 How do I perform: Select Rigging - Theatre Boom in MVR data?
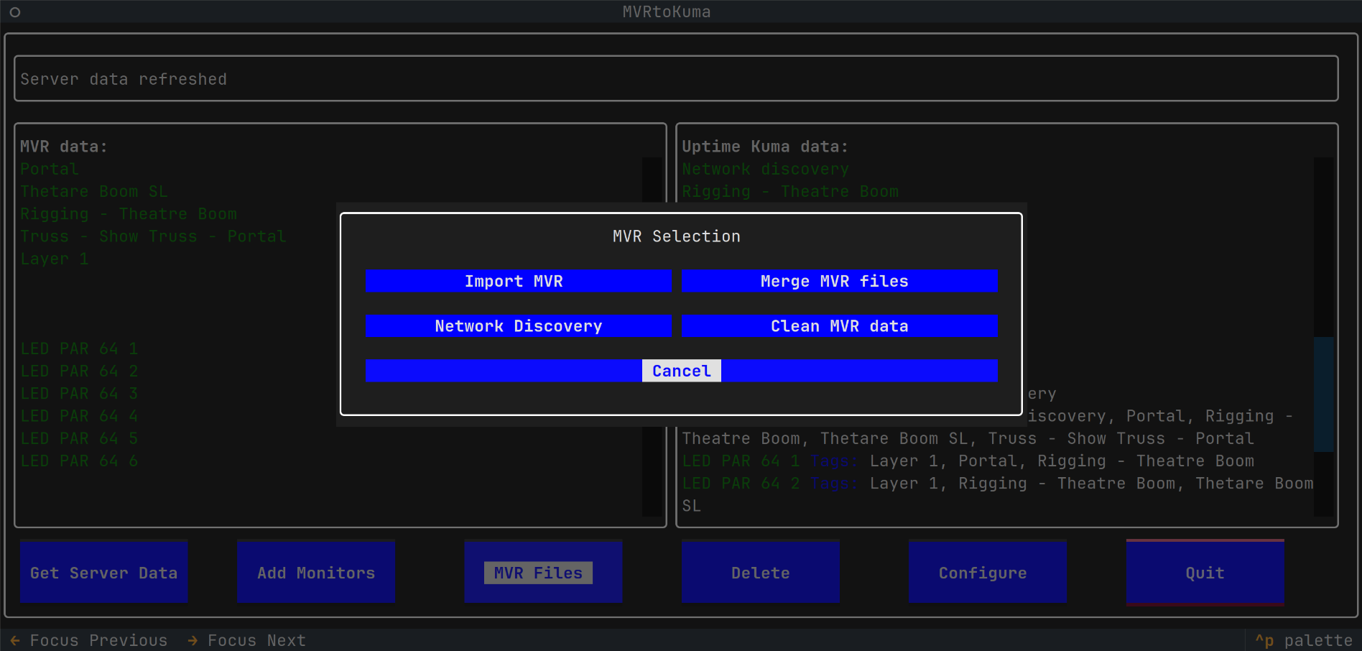click(129, 214)
